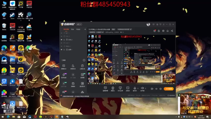Viewport: 211px width, 119px height.
Task: Click the stream timer 00:00:00
Action: pos(171,95)
